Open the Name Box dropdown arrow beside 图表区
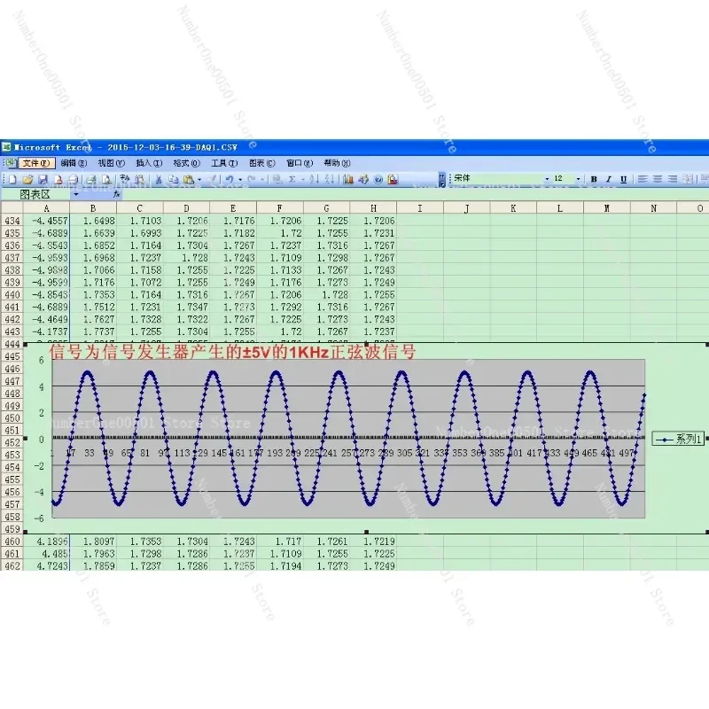This screenshot has width=709, height=709. pos(76,193)
